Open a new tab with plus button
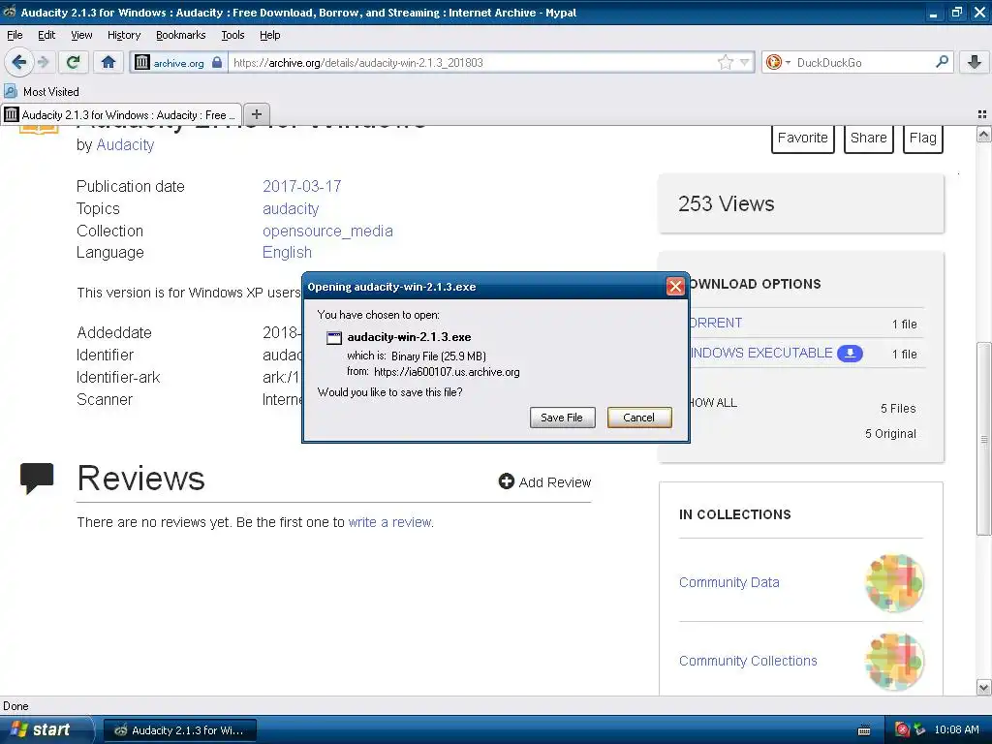Viewport: 992px width, 744px height. [256, 114]
